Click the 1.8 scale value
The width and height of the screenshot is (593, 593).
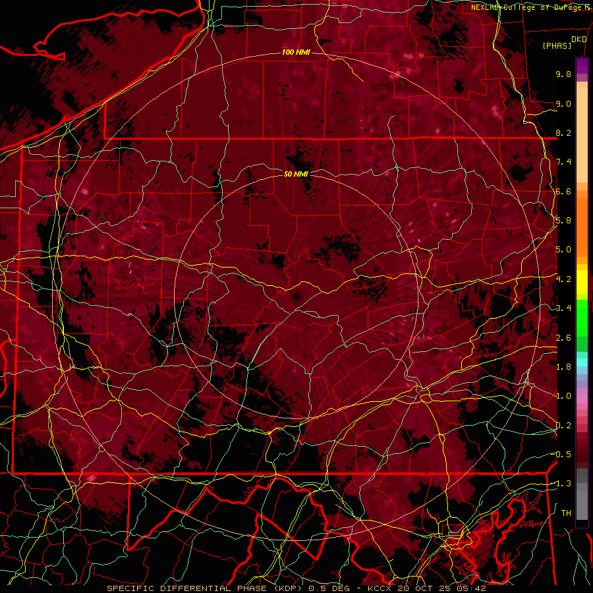[x=563, y=367]
